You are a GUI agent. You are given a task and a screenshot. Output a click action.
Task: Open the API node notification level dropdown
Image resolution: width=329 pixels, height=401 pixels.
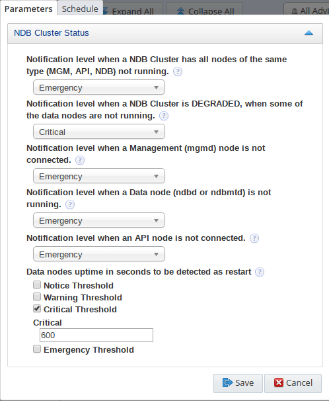[x=99, y=254]
